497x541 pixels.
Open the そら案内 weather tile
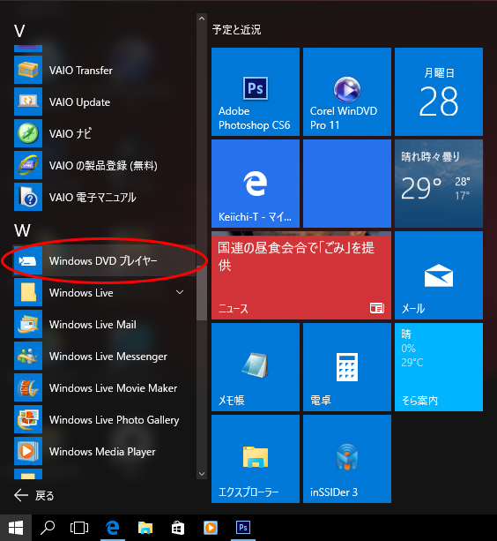[439, 367]
